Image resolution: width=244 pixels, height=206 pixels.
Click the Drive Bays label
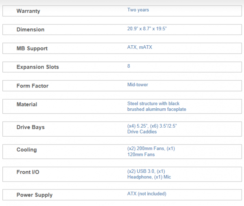[30, 127]
